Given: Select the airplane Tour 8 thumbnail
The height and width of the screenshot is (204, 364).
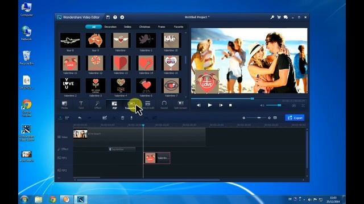Looking at the screenshot, I should click(x=70, y=40).
